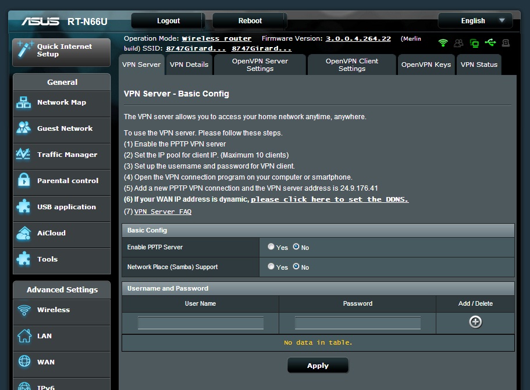Viewport: 530px width, 390px height.
Task: Click the 'No data in table.' message
Action: tap(318, 342)
